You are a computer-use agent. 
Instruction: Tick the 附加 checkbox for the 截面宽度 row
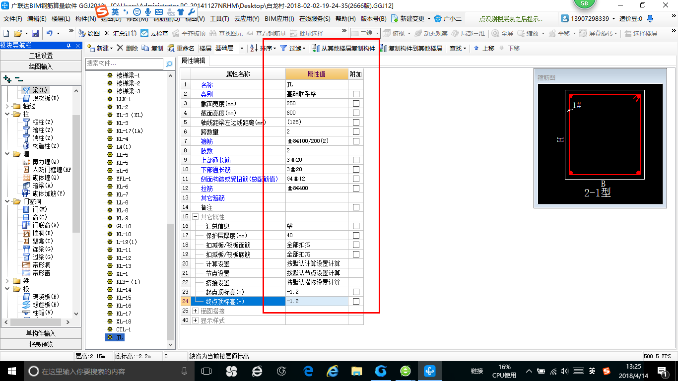click(x=356, y=103)
